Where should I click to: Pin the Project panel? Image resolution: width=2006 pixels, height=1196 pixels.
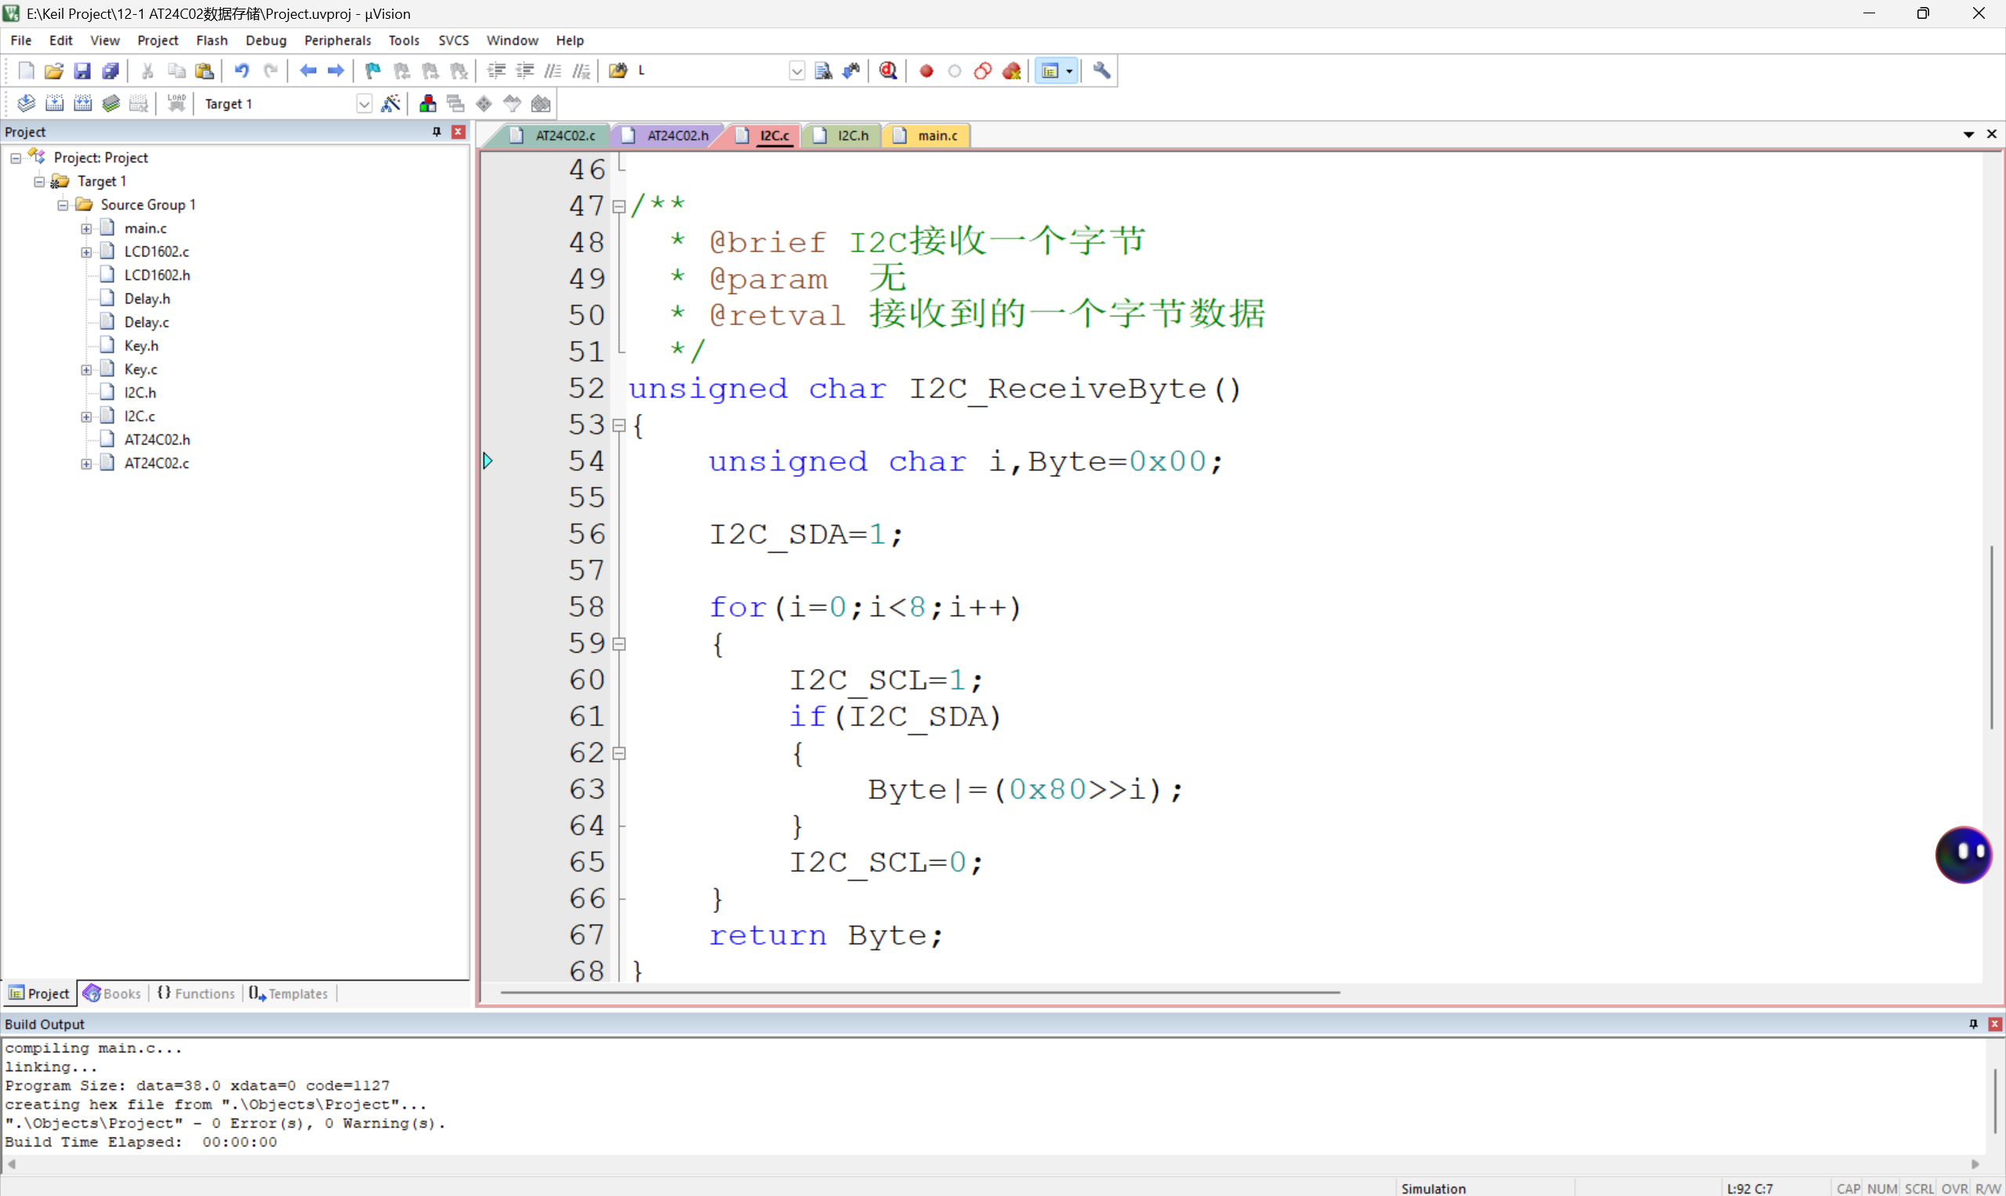click(437, 132)
